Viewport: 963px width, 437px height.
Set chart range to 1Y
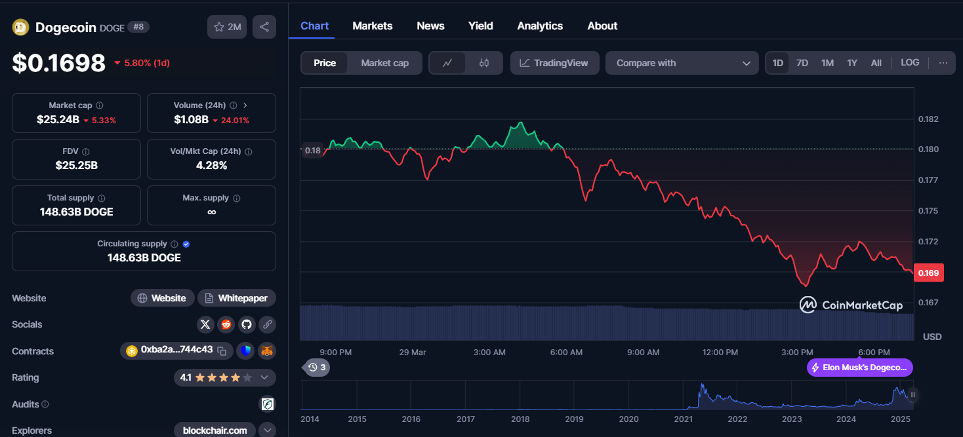tap(852, 63)
